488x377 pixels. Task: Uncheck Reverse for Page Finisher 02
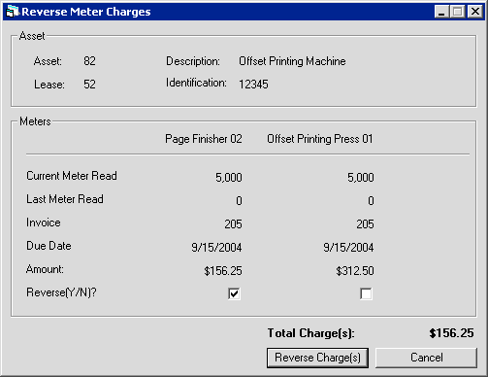(234, 293)
